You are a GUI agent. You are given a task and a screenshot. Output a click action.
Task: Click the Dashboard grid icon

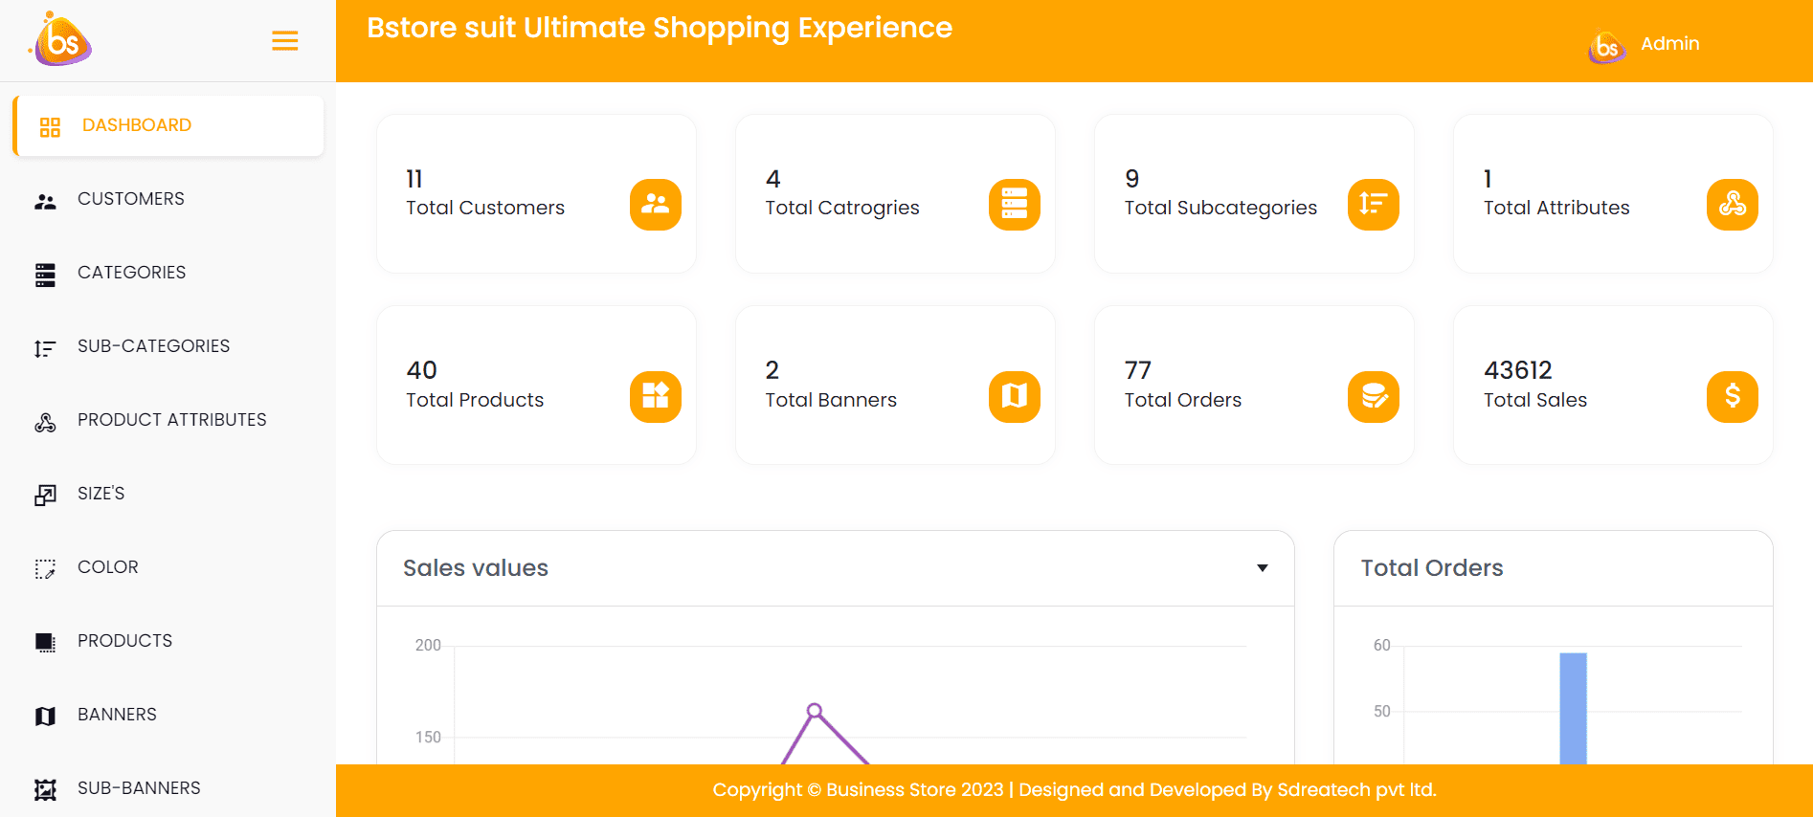pos(50,126)
